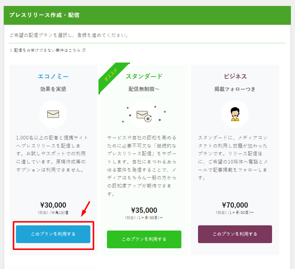Viewport: 295px width, 269px height.
Task: Choose the blue Economy このプランを利用する button
Action: 53,234
